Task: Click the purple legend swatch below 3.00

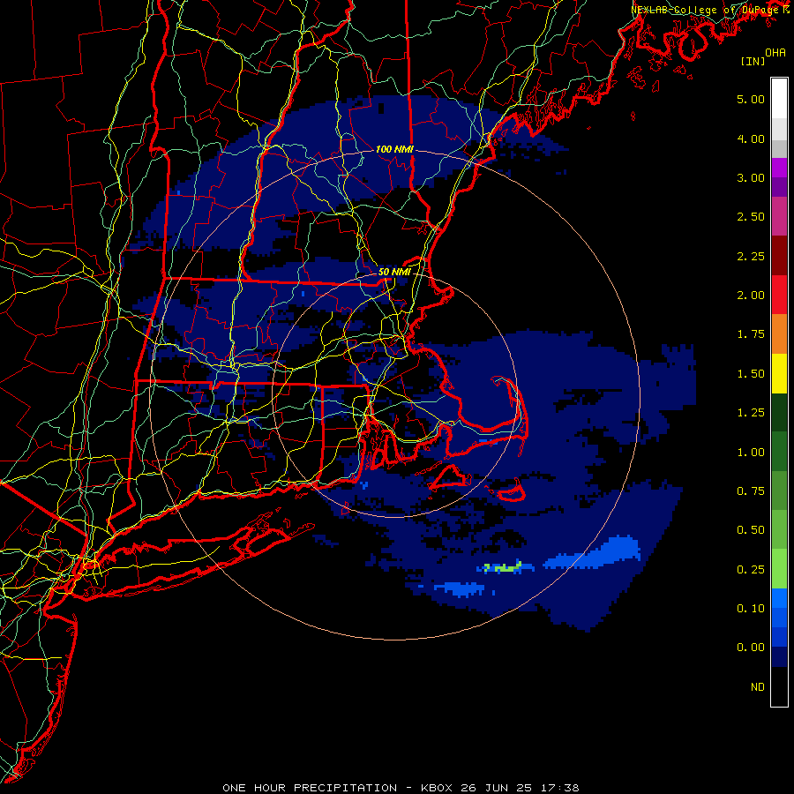Action: click(x=779, y=187)
